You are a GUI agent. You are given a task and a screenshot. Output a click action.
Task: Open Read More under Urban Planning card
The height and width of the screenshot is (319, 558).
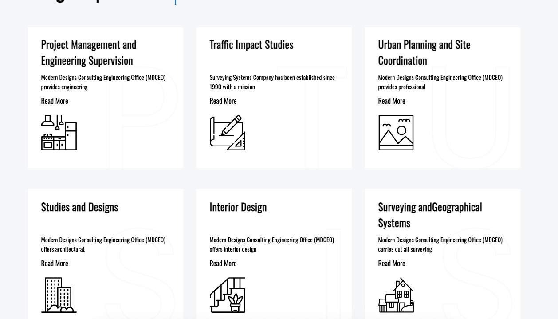[392, 101]
